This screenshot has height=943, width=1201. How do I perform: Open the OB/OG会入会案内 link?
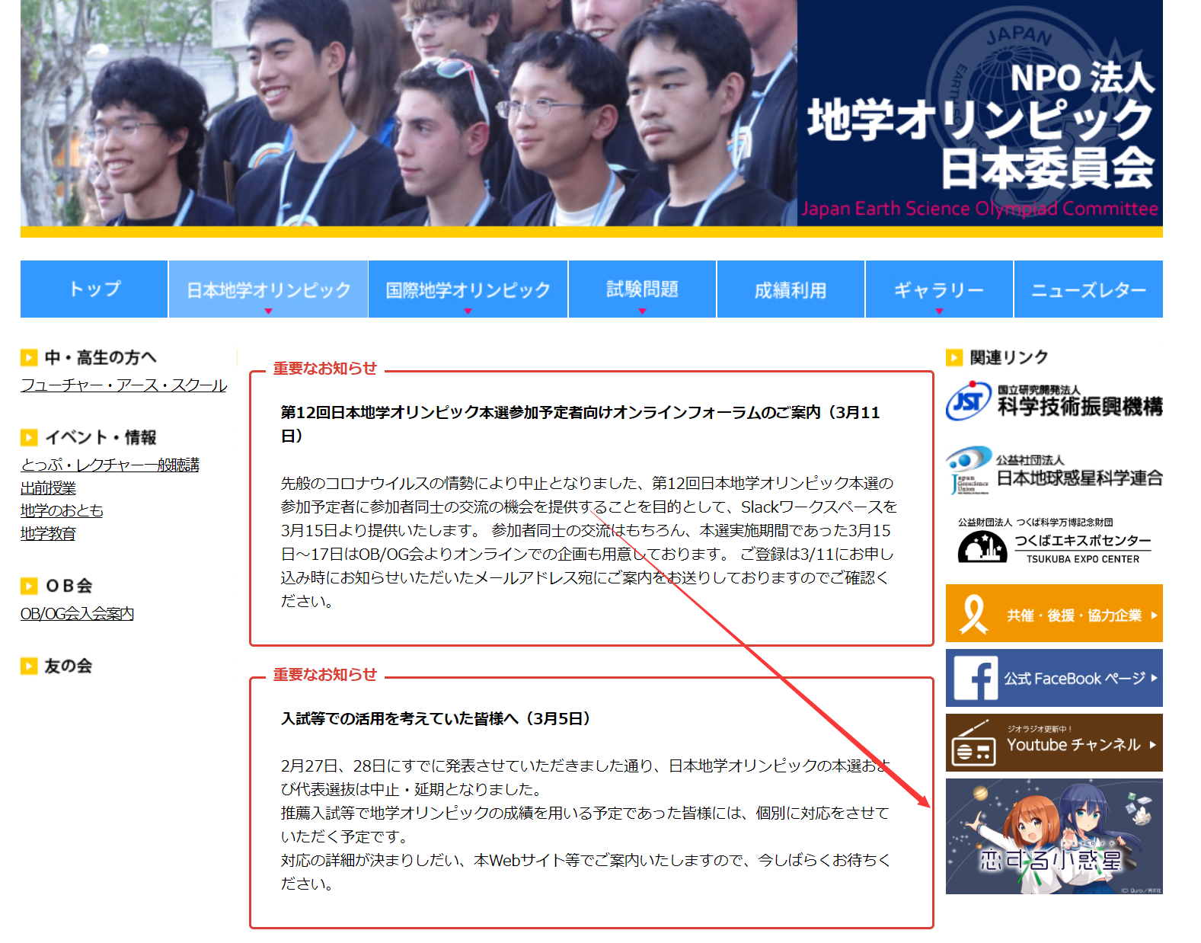(x=77, y=613)
